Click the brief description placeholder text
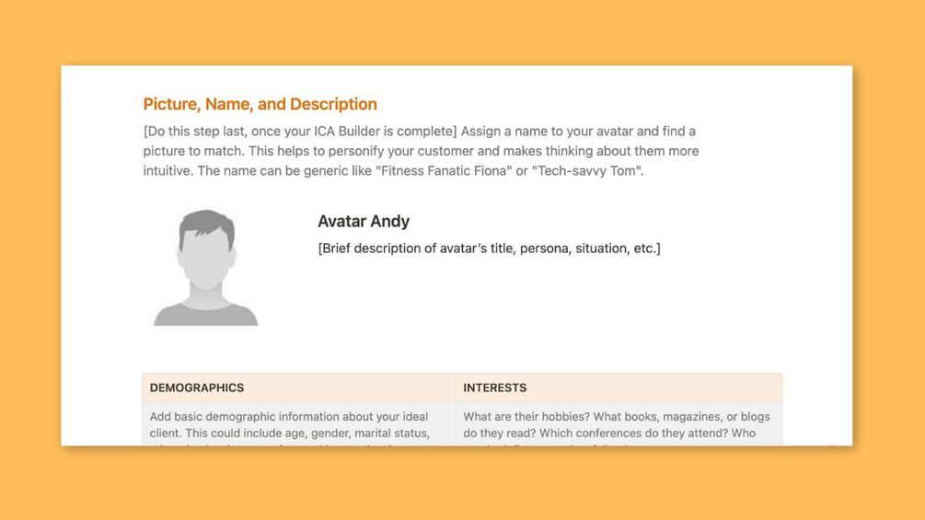The image size is (925, 520). (x=489, y=248)
